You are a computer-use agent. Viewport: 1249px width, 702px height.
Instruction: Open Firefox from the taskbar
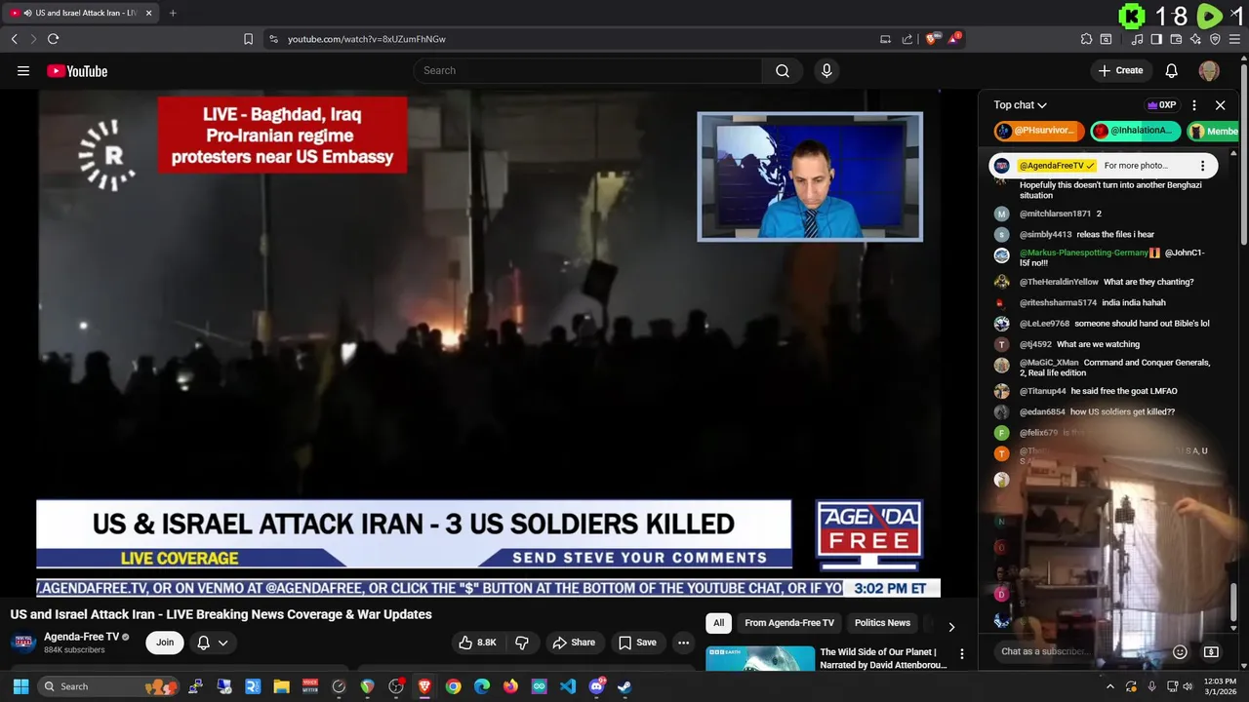point(510,686)
